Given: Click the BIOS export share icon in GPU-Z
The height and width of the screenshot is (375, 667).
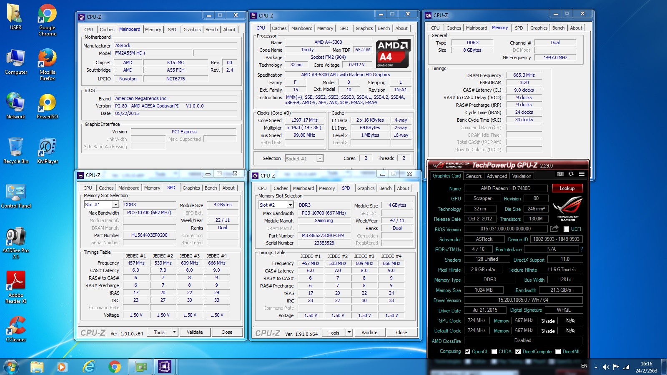Looking at the screenshot, I should click(x=554, y=229).
